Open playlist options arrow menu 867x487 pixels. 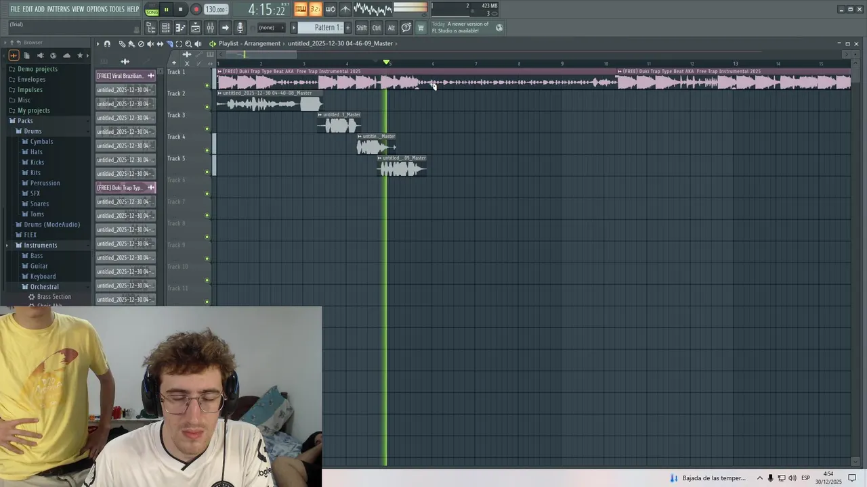tap(98, 44)
